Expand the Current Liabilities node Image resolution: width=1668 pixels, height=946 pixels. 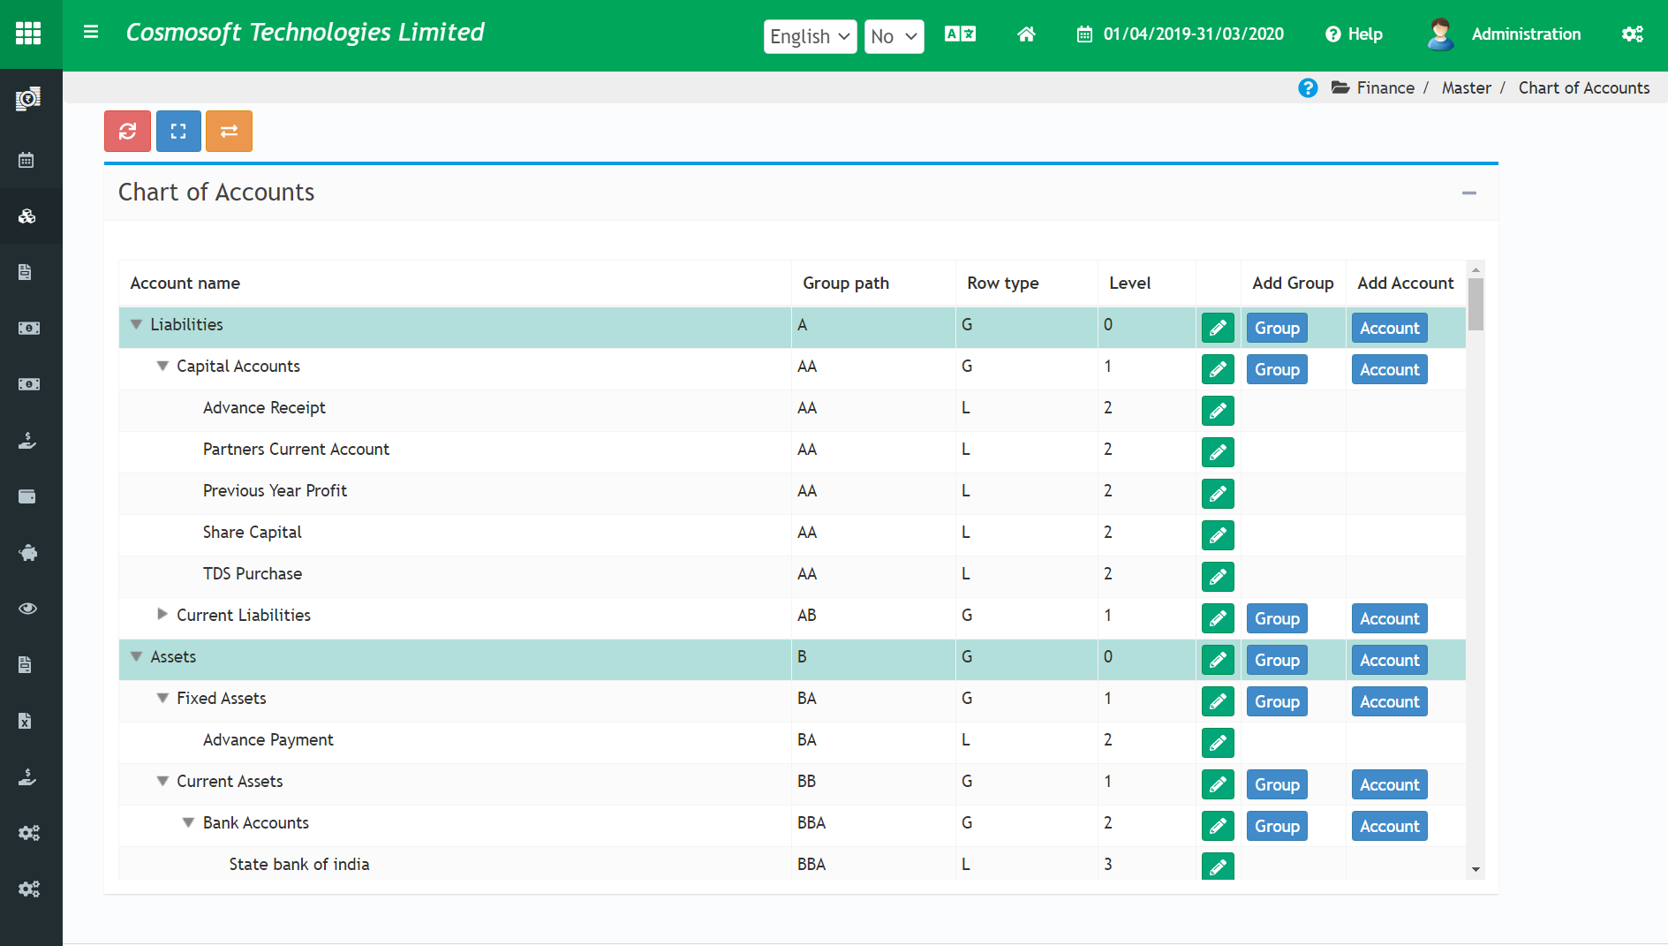pos(162,614)
